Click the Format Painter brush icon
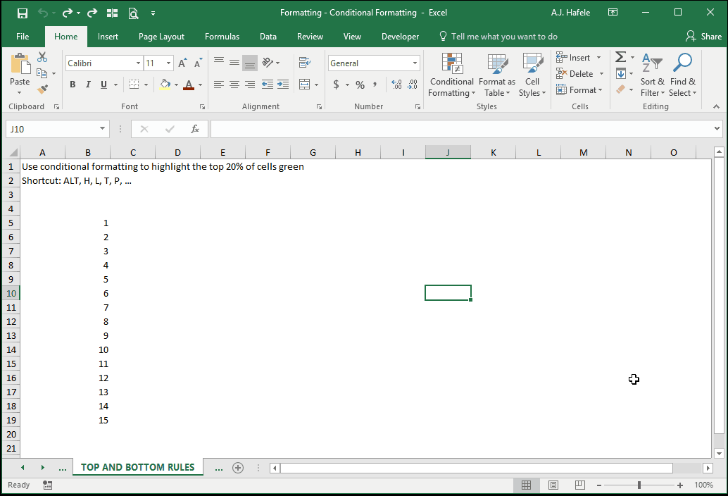Screen dimensions: 728x496 point(42,89)
